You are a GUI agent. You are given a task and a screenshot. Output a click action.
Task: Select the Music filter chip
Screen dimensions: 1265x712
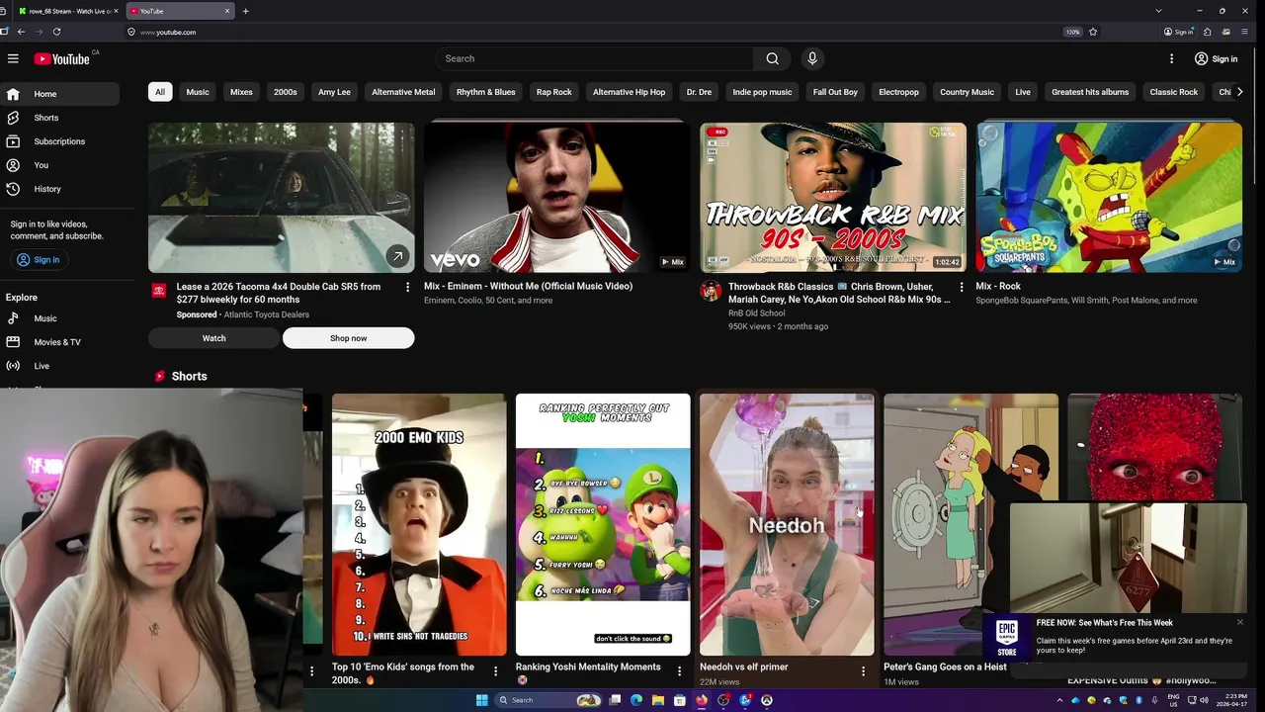coord(198,92)
